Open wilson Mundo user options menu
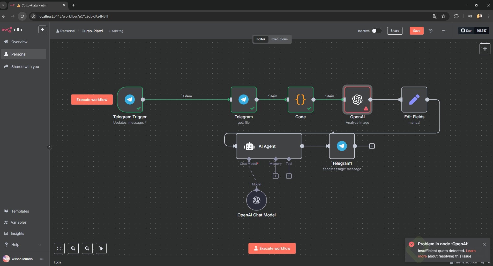 pyautogui.click(x=42, y=259)
